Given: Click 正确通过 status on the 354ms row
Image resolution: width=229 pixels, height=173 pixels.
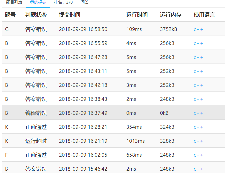Looking at the screenshot, I should 36,127.
